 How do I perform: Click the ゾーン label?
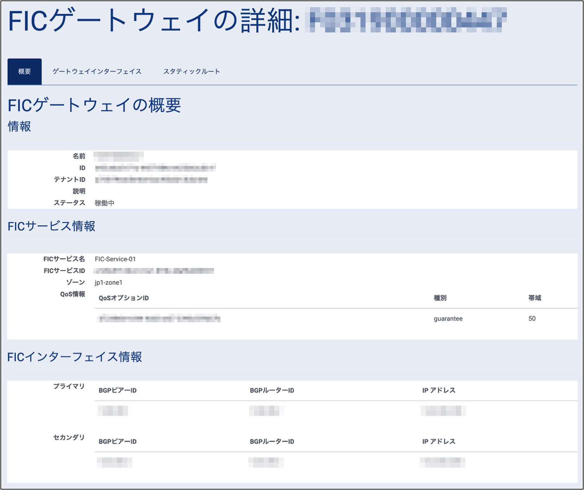pyautogui.click(x=76, y=282)
